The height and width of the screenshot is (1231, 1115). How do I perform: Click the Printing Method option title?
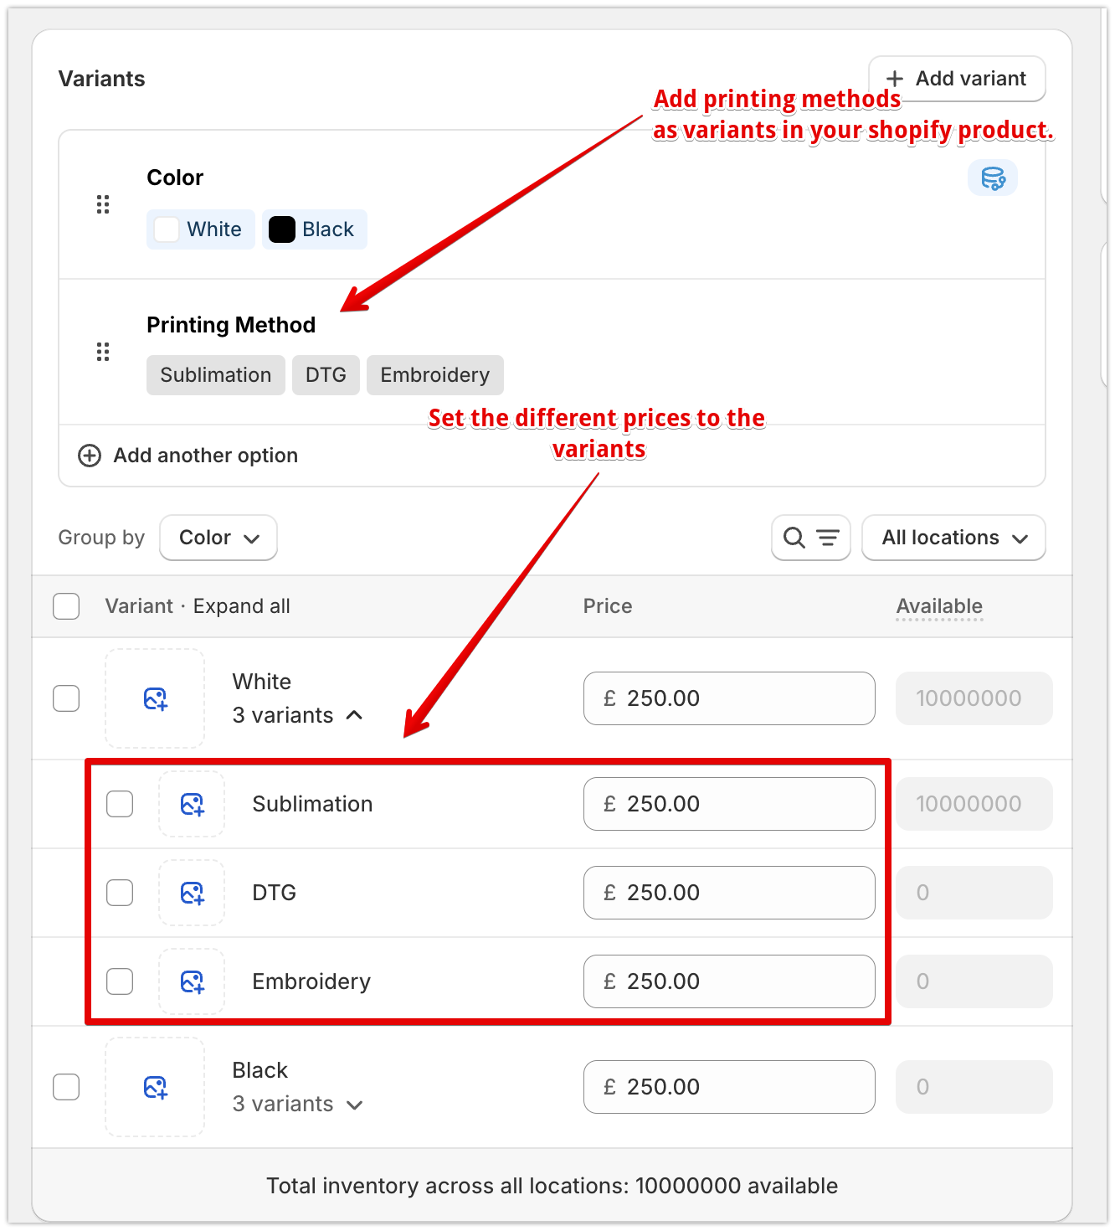pos(231,325)
